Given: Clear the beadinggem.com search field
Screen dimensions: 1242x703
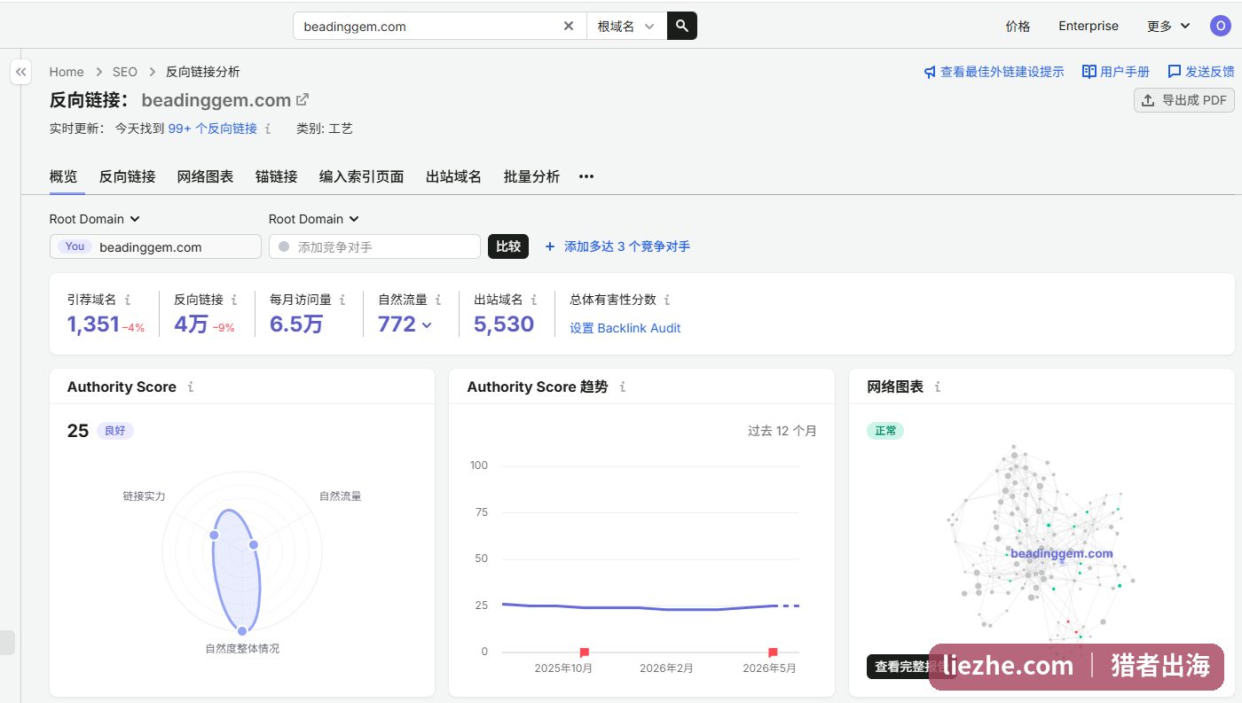Looking at the screenshot, I should (x=569, y=26).
